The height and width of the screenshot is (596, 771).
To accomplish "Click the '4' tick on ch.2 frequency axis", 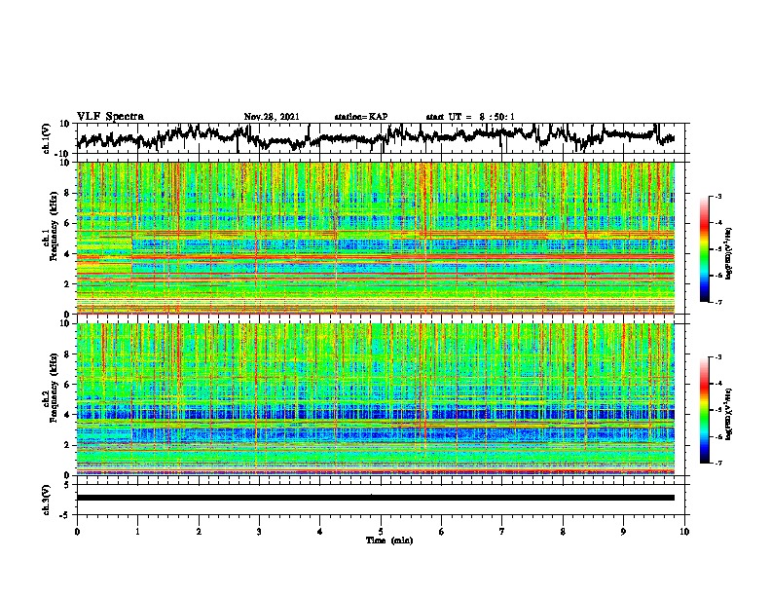I will click(x=68, y=415).
